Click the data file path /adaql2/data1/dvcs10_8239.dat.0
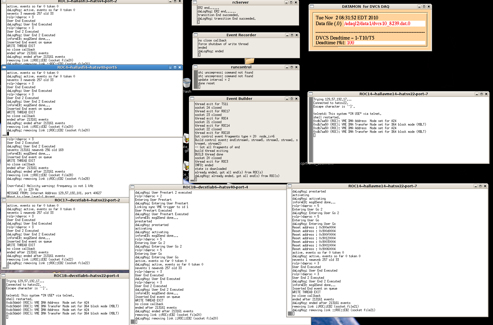This screenshot has height=325, width=493. coord(377,24)
